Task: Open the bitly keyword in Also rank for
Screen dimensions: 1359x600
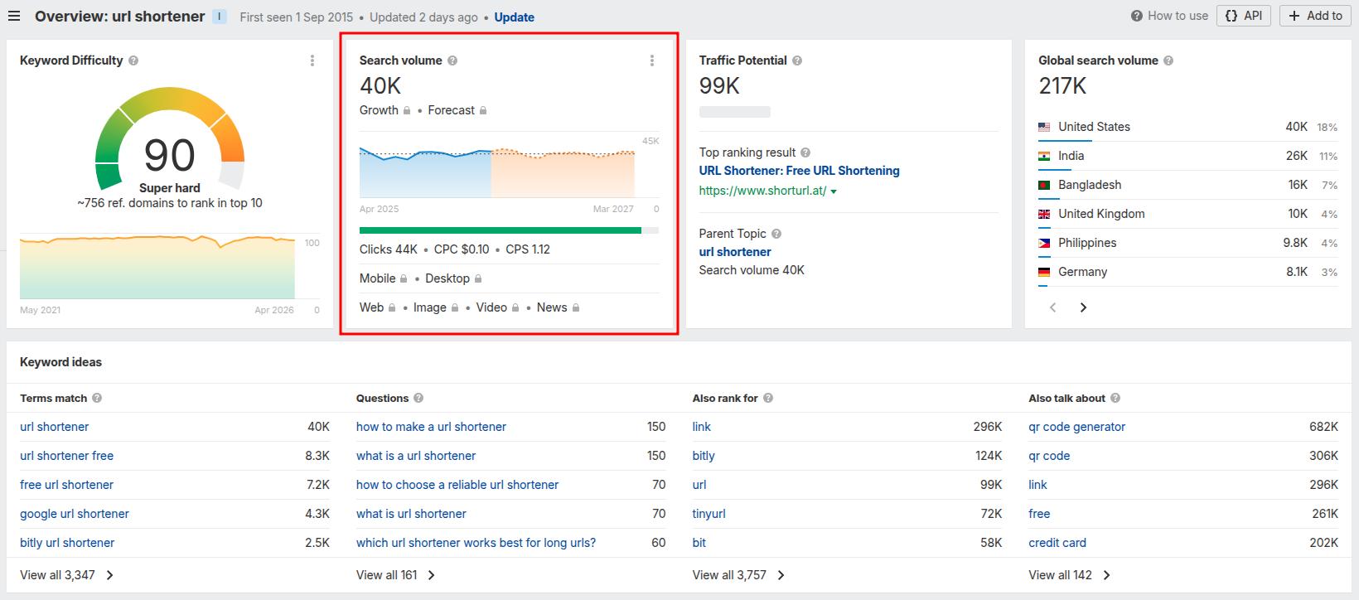Action: pos(704,456)
